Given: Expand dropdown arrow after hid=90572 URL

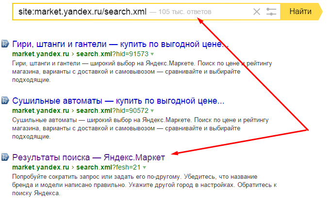Looking at the screenshot, I should (x=152, y=110).
